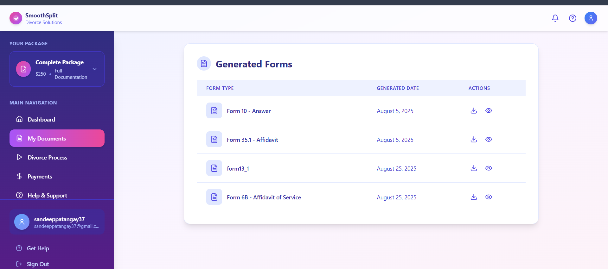Preview Form 10 - Answer with eye icon
The image size is (608, 269).
click(489, 110)
